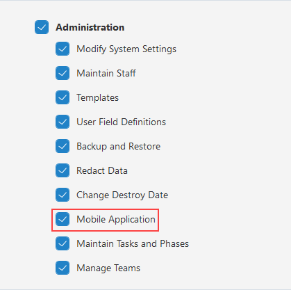Select the Manage Teams label text
The width and height of the screenshot is (291, 290).
tap(108, 268)
